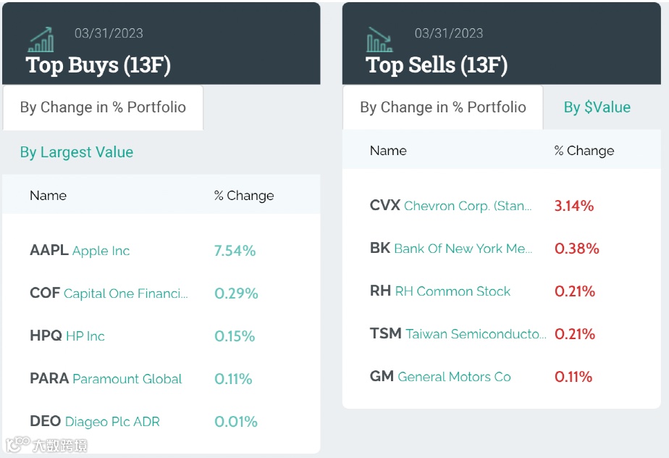
Task: Switch to By Largest Value tab
Action: (x=77, y=152)
